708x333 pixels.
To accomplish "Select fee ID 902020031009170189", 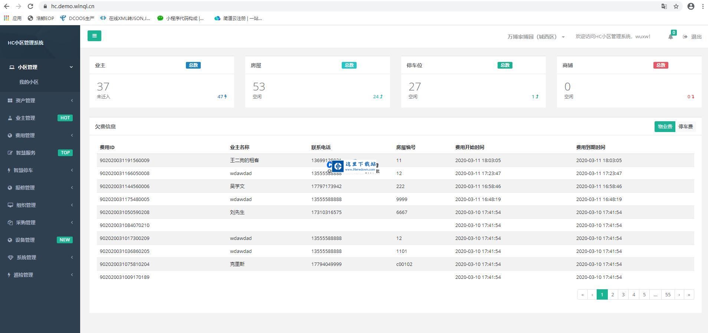I will (x=125, y=277).
